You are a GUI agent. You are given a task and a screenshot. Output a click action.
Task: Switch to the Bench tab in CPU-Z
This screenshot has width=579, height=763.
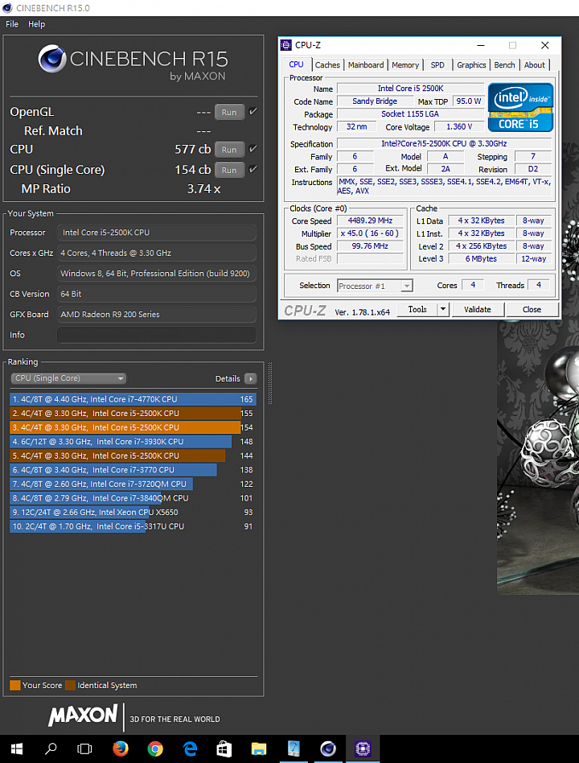(x=504, y=64)
